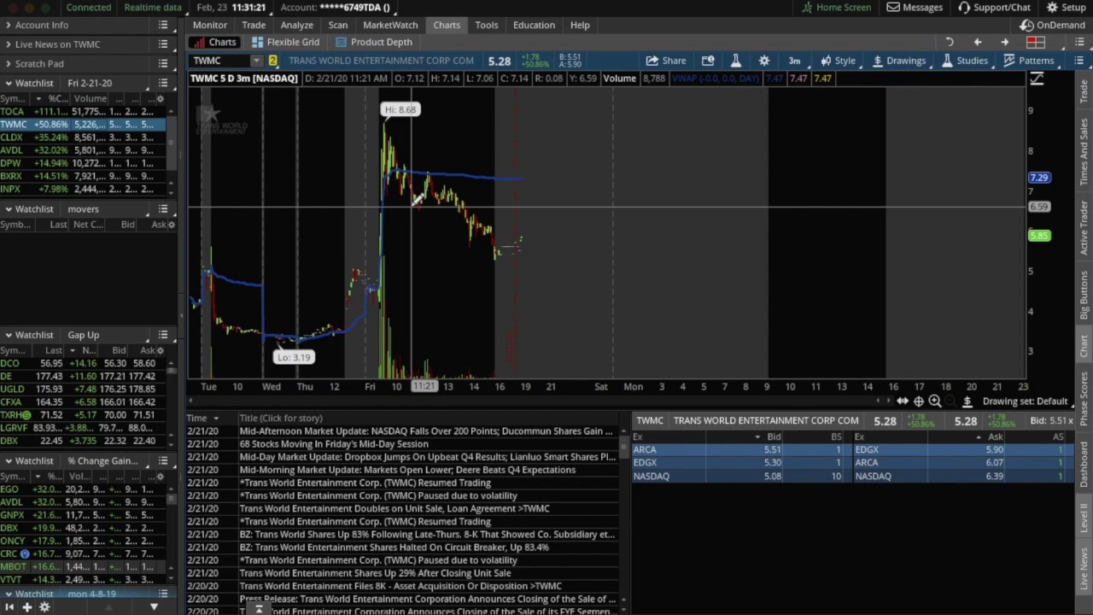The width and height of the screenshot is (1093, 615).
Task: Open the Flexible Grid subtab
Action: (x=285, y=42)
